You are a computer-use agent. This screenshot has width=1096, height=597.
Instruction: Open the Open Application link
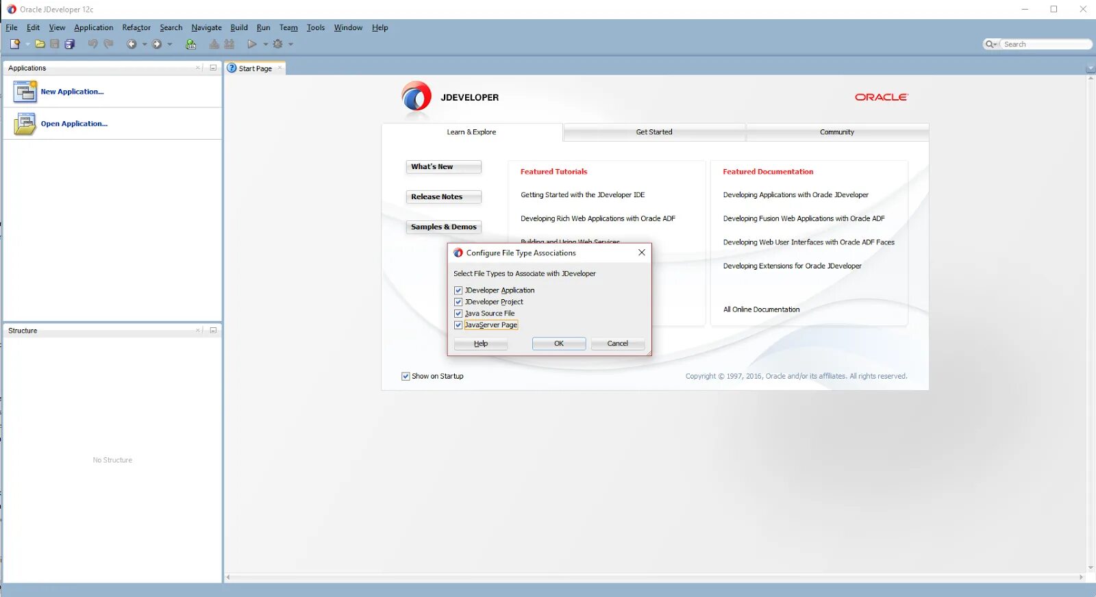(x=74, y=124)
